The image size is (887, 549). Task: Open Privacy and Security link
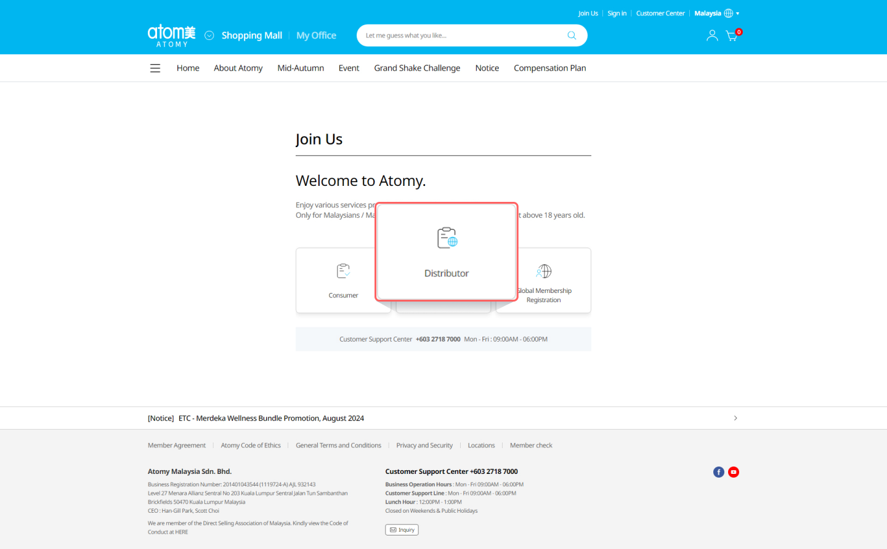tap(424, 446)
